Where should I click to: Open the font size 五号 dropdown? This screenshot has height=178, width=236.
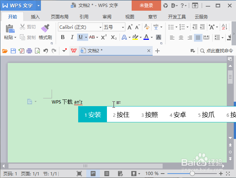click(123, 27)
